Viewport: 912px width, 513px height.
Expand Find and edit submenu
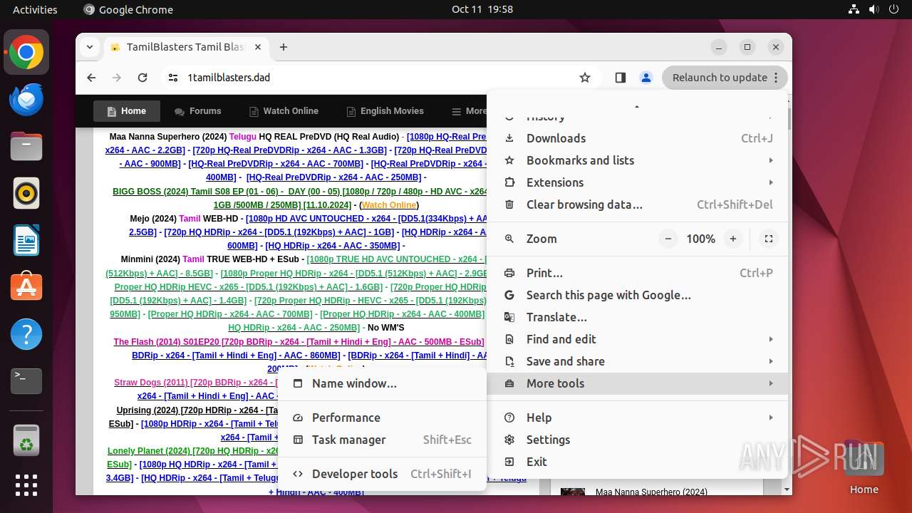coord(638,339)
